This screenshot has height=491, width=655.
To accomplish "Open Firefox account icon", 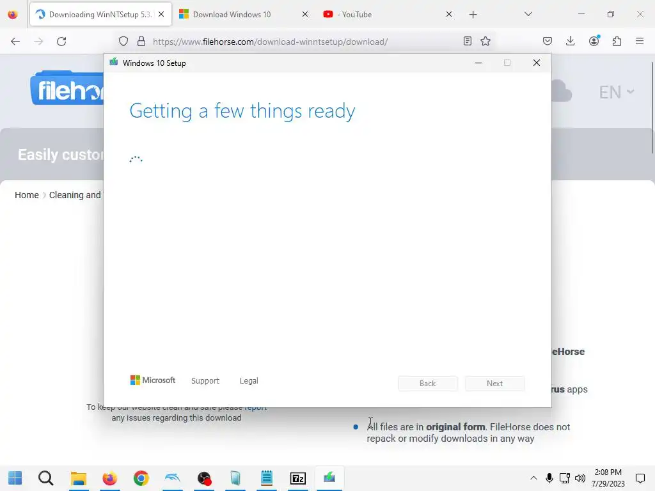I will [x=594, y=40].
